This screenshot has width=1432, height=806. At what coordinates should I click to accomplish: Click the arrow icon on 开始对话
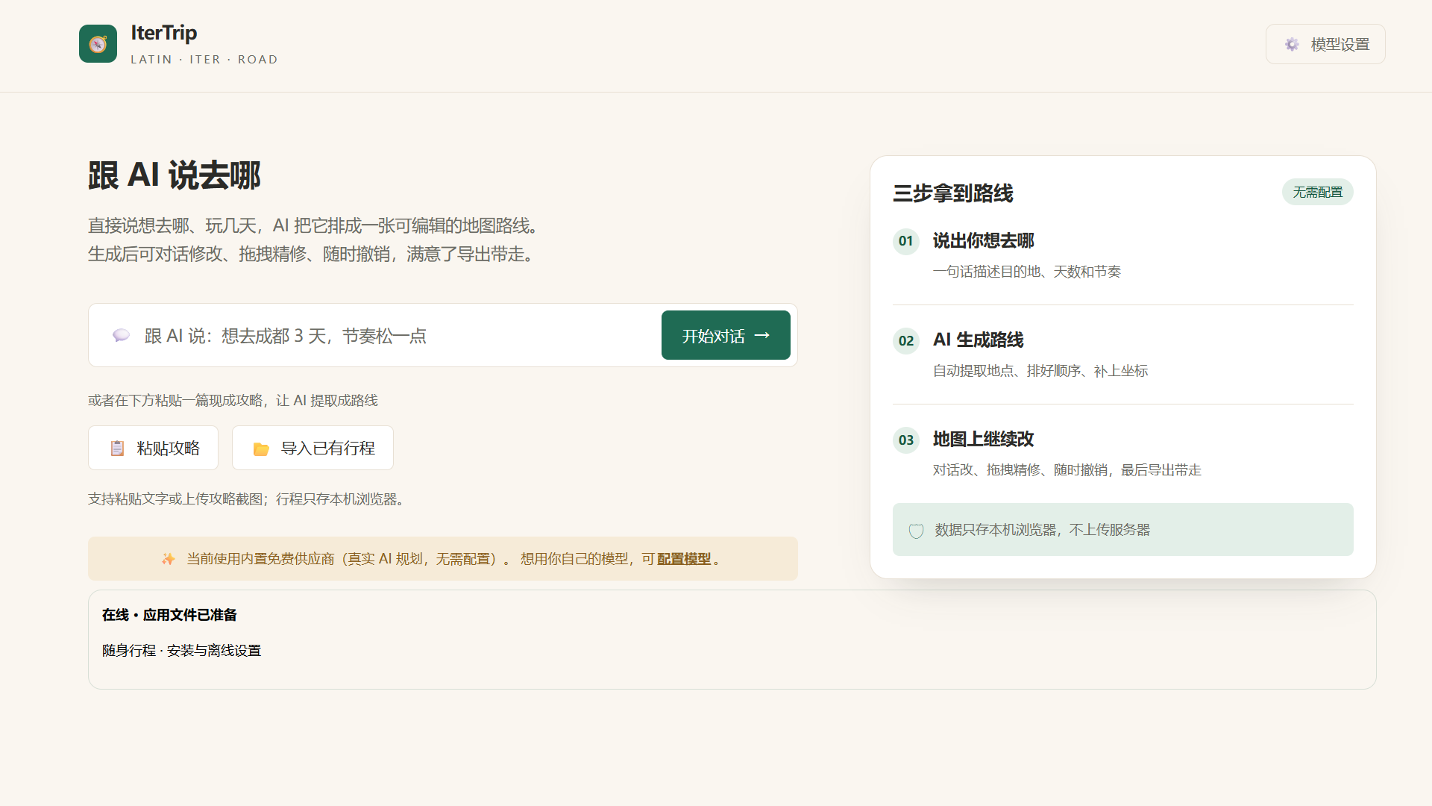[761, 335]
